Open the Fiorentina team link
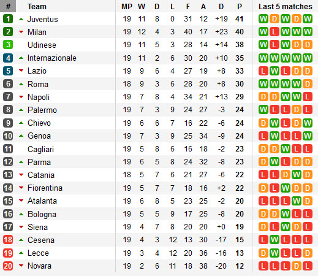This screenshot has height=276, width=318. pos(45,188)
